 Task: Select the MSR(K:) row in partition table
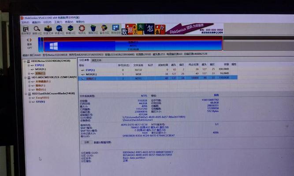pos(158,74)
